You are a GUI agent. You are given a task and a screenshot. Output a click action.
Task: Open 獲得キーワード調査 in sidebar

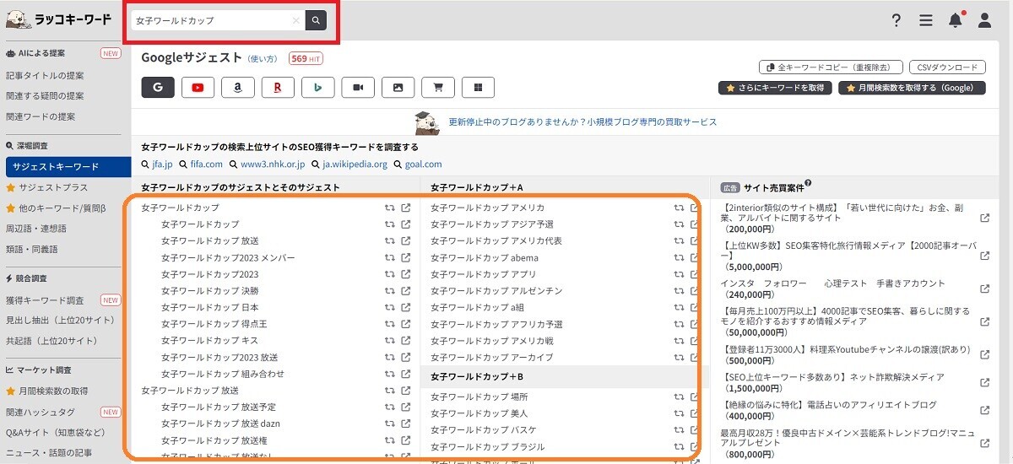pyautogui.click(x=45, y=299)
